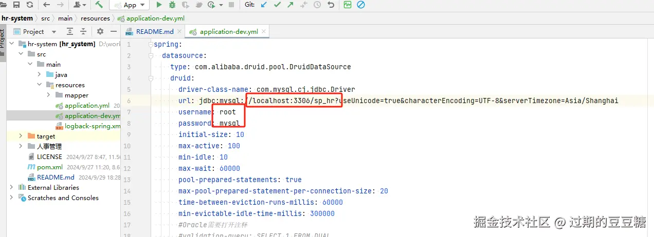The width and height of the screenshot is (654, 237).
Task: Open Project panel settings with the gear icon
Action: click(x=100, y=31)
